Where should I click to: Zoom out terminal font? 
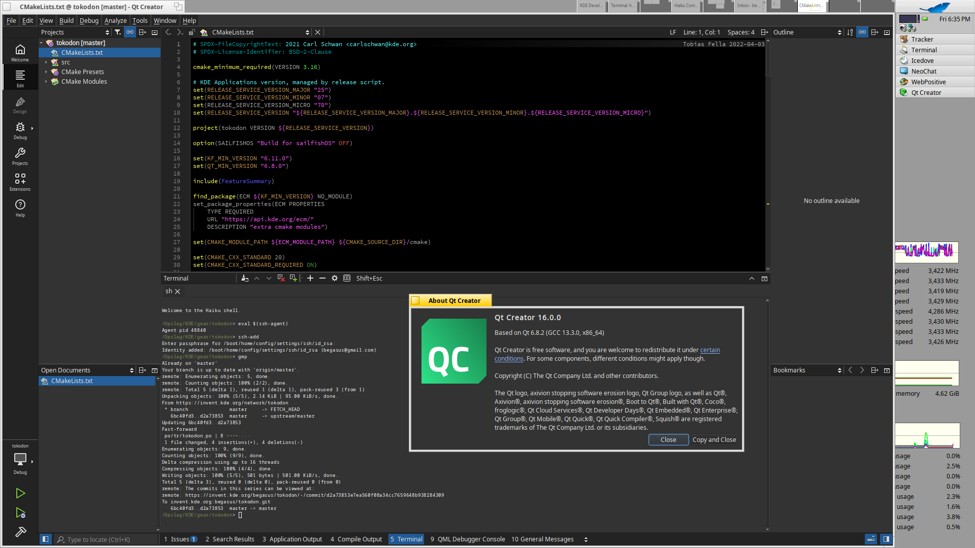(x=322, y=278)
